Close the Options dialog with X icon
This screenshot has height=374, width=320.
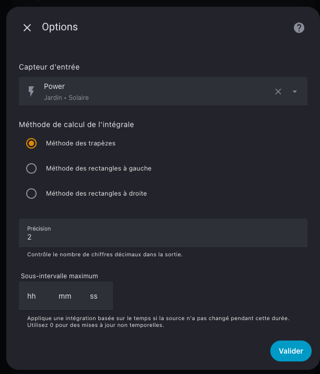coord(27,28)
